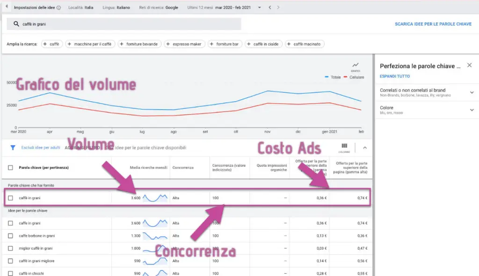Change Località: Italia setting
479x276 pixels.
(80, 7)
